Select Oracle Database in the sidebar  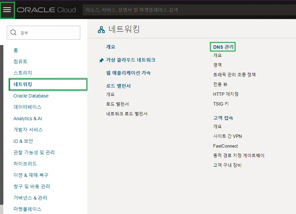click(x=31, y=96)
